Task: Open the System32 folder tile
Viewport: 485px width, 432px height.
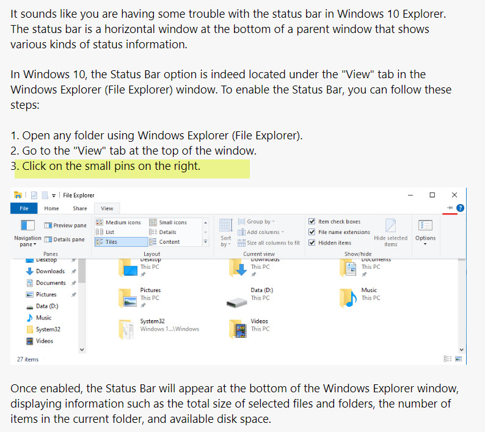Action: tap(159, 329)
